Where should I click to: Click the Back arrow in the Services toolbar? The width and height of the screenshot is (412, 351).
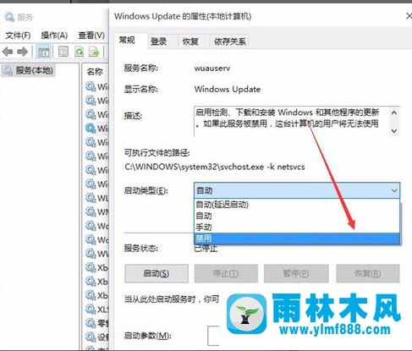(x=8, y=52)
